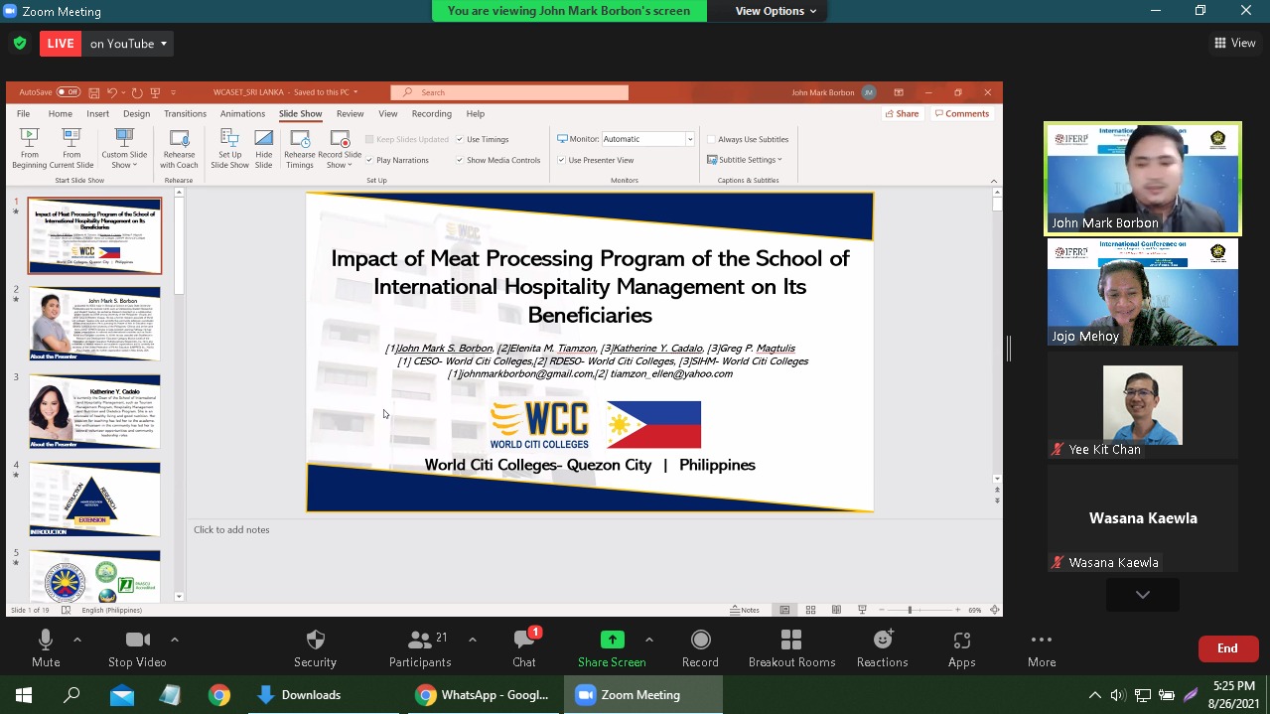Viewport: 1270px width, 714px height.
Task: Open the File tab
Action: click(24, 114)
